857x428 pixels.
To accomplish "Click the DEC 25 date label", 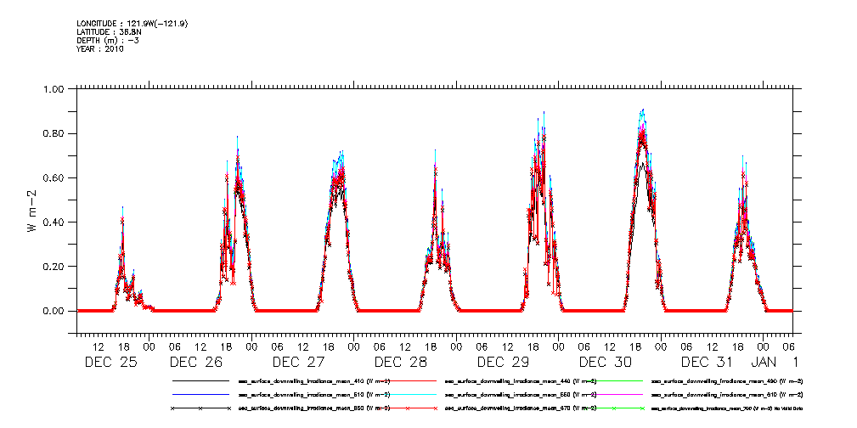I will pos(111,362).
